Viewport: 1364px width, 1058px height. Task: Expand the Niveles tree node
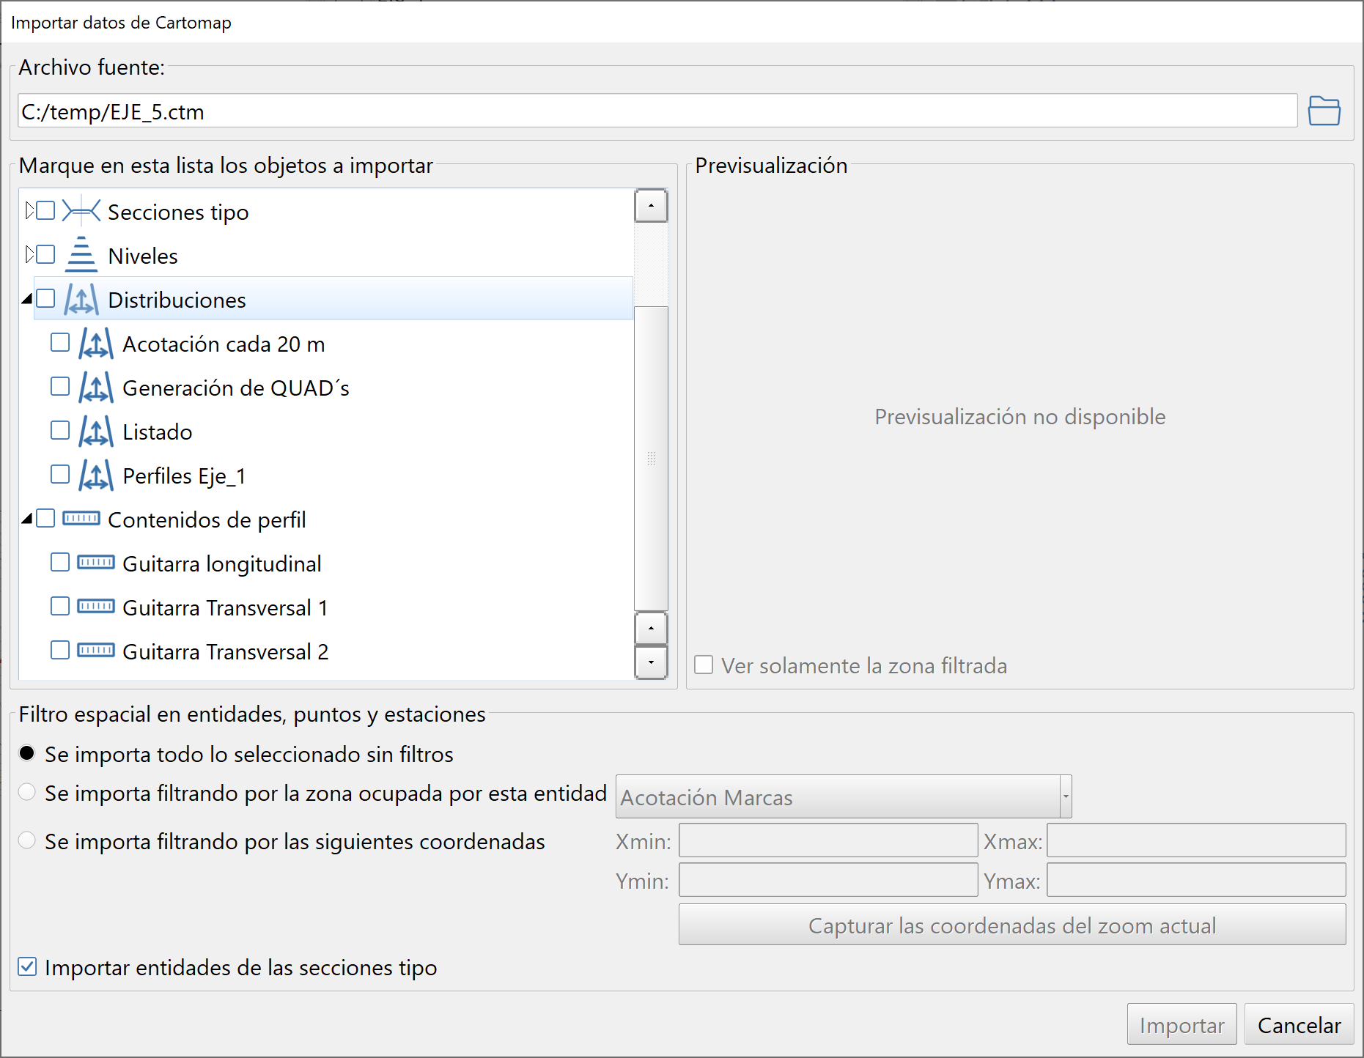[29, 255]
